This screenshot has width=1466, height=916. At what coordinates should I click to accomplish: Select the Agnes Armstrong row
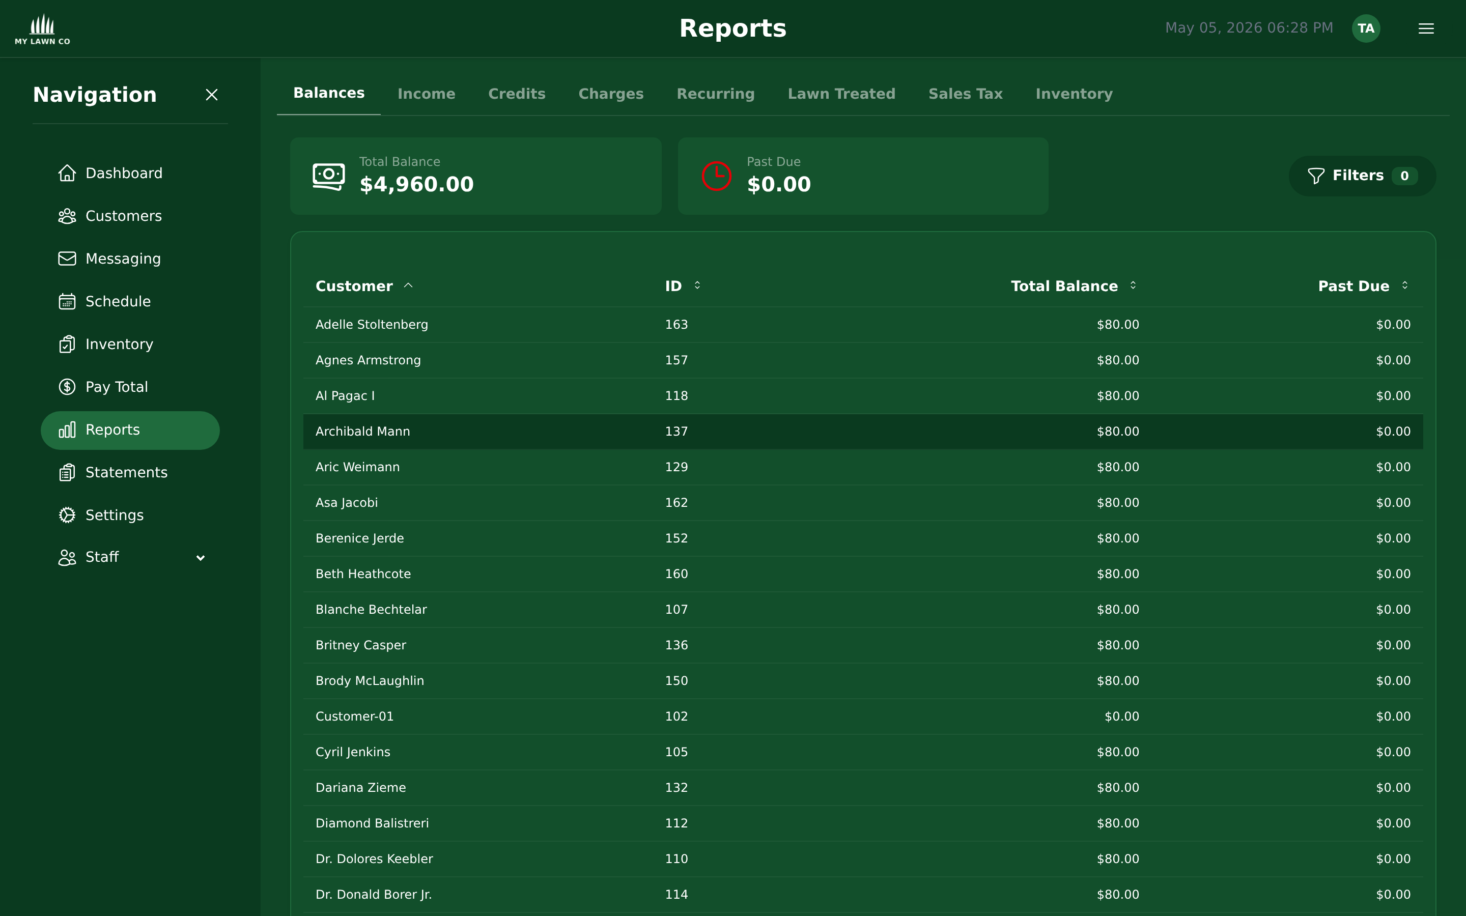tap(863, 360)
